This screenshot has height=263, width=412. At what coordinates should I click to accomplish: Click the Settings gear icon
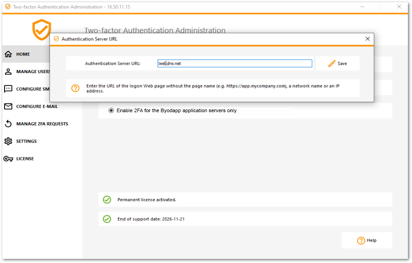tap(8, 141)
